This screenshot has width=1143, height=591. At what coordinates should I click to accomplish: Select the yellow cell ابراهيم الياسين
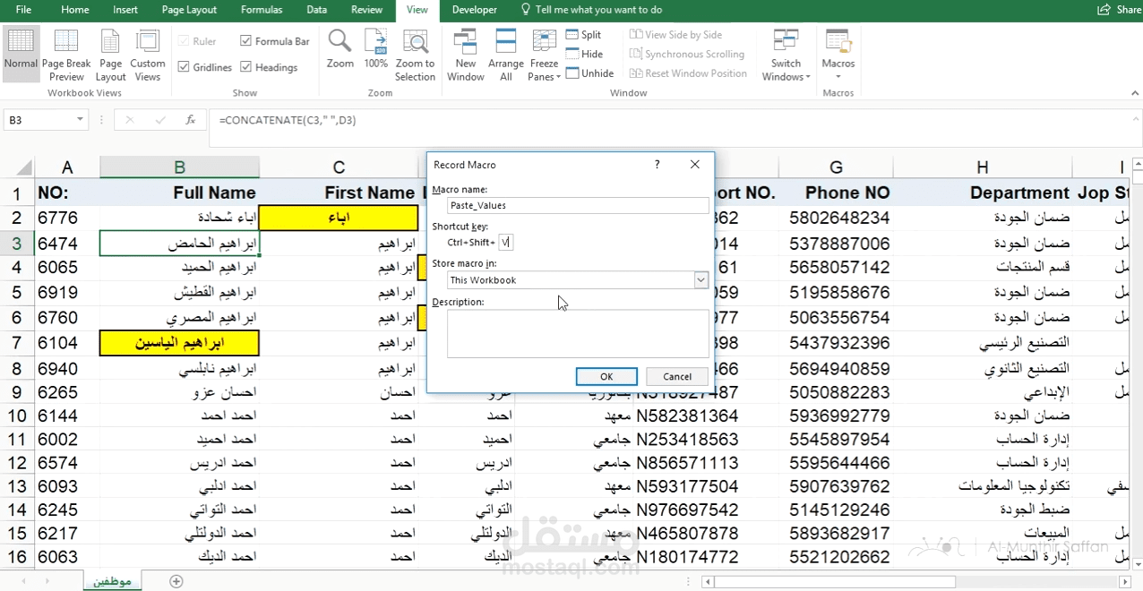pyautogui.click(x=179, y=343)
